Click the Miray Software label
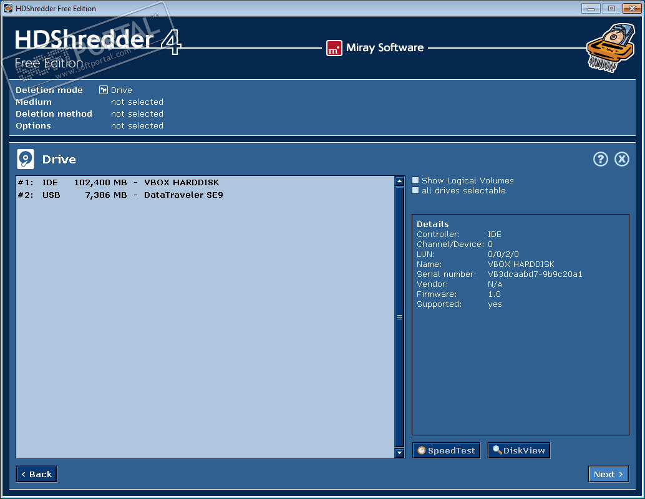This screenshot has width=645, height=499. tap(385, 48)
